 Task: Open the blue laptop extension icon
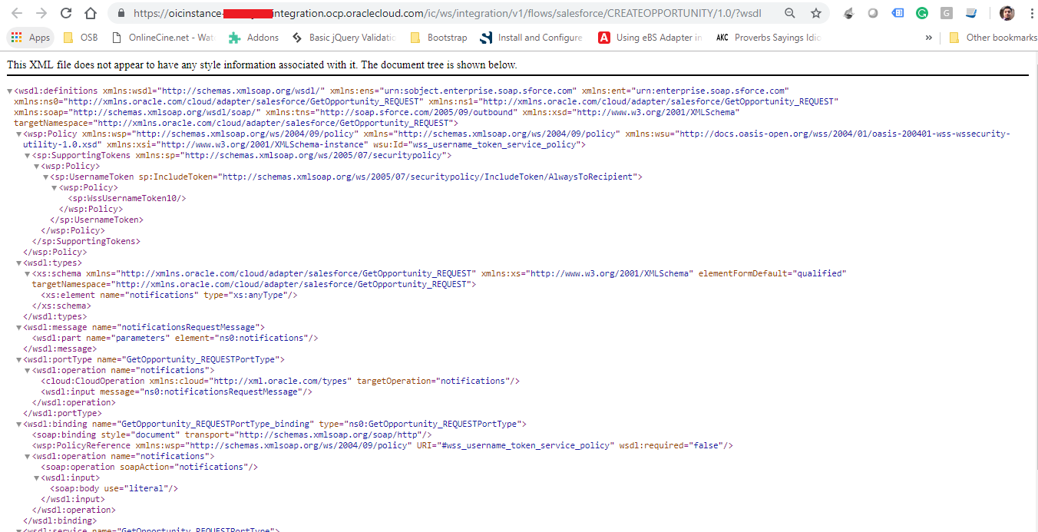click(x=971, y=13)
